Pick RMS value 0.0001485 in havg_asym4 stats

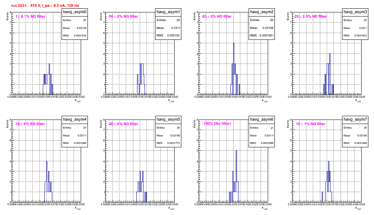coord(80,143)
